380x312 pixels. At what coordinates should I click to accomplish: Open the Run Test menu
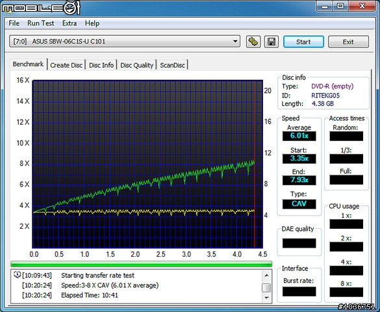[x=40, y=23]
